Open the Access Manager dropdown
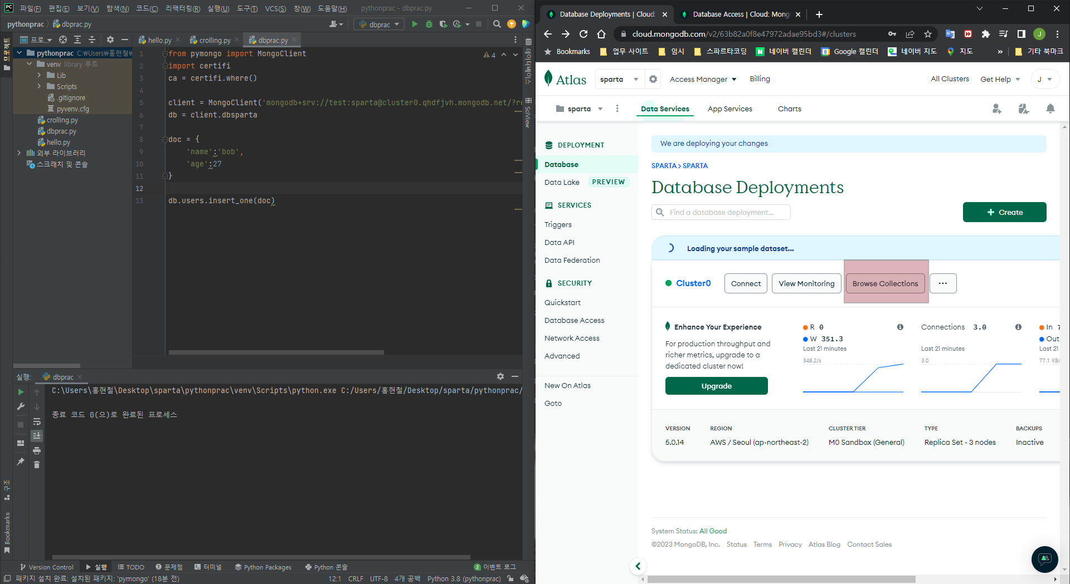 703,79
